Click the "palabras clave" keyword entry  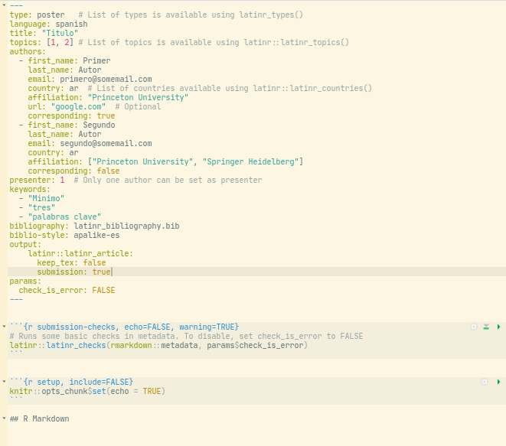coord(64,217)
